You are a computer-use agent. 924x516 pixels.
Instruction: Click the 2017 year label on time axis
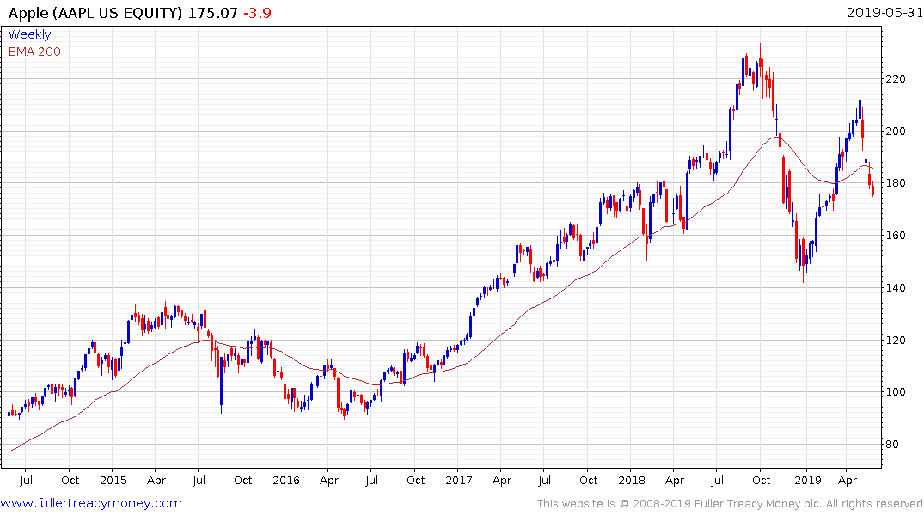coord(458,481)
